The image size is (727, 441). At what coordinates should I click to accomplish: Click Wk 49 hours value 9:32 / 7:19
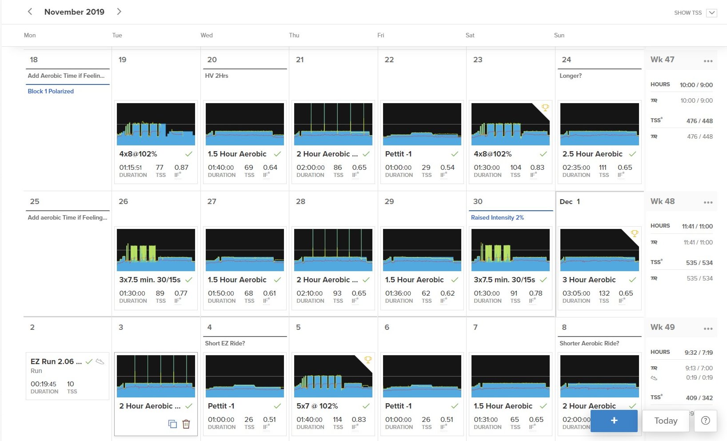(699, 353)
